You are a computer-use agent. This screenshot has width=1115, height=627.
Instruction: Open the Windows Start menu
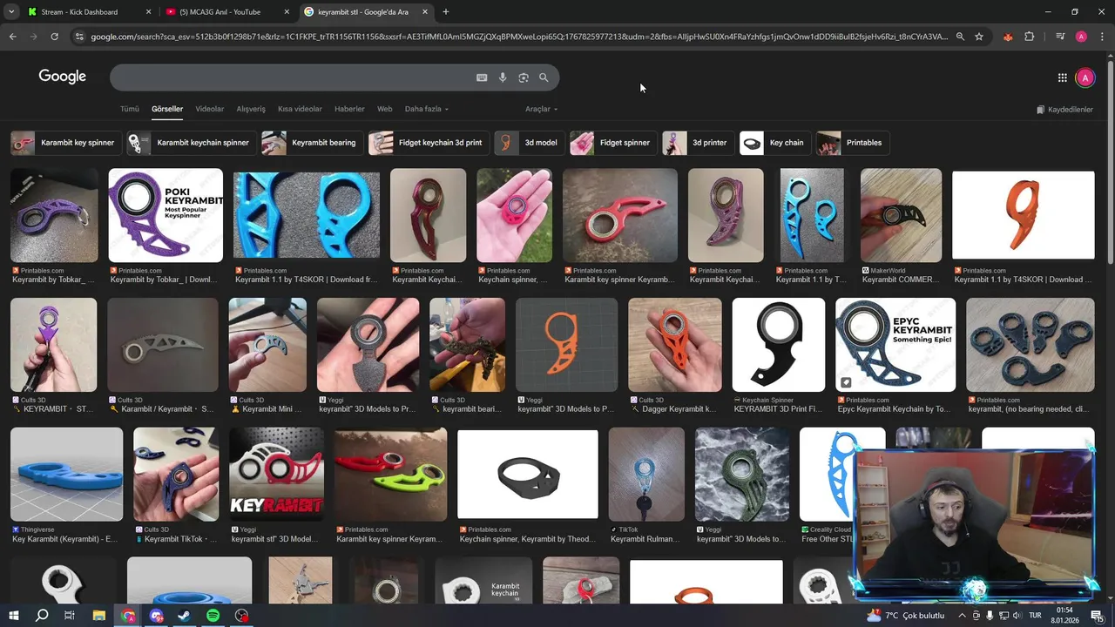coord(14,615)
